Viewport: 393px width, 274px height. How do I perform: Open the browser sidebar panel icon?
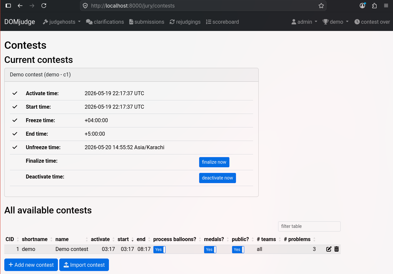point(8,6)
